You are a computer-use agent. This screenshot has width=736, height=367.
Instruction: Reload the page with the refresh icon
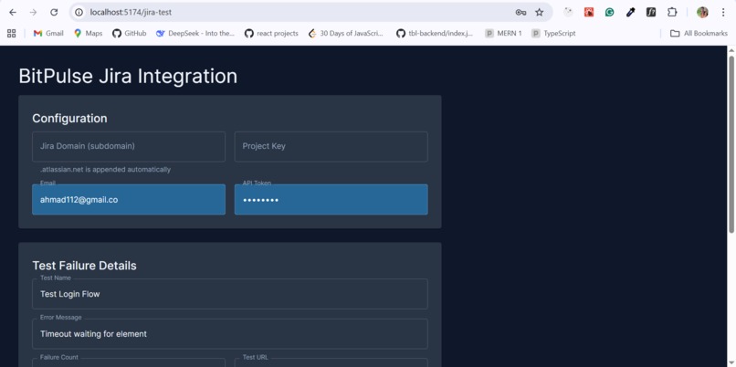pos(54,12)
